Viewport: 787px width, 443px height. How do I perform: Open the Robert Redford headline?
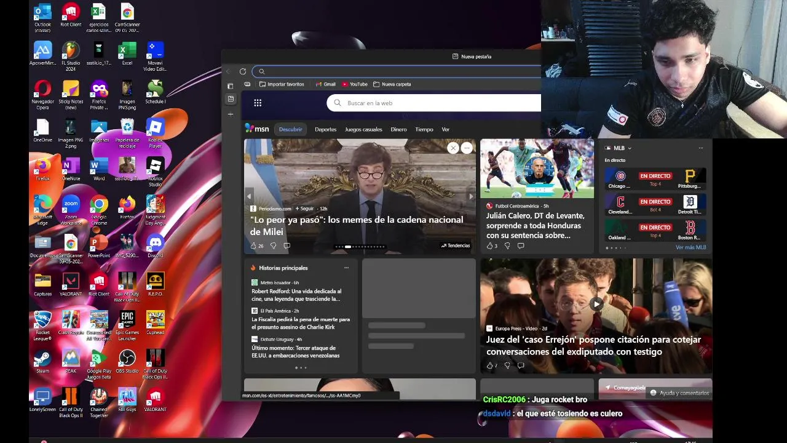pyautogui.click(x=296, y=295)
